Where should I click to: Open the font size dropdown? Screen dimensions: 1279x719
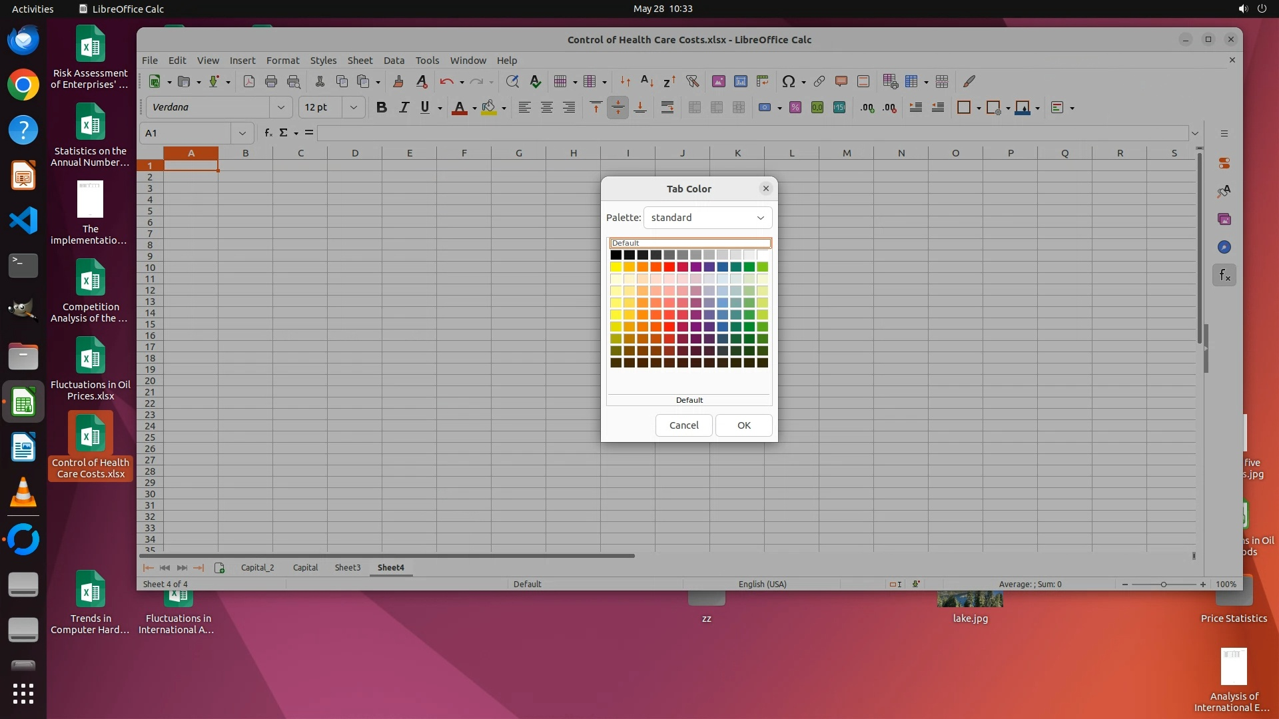tap(354, 108)
